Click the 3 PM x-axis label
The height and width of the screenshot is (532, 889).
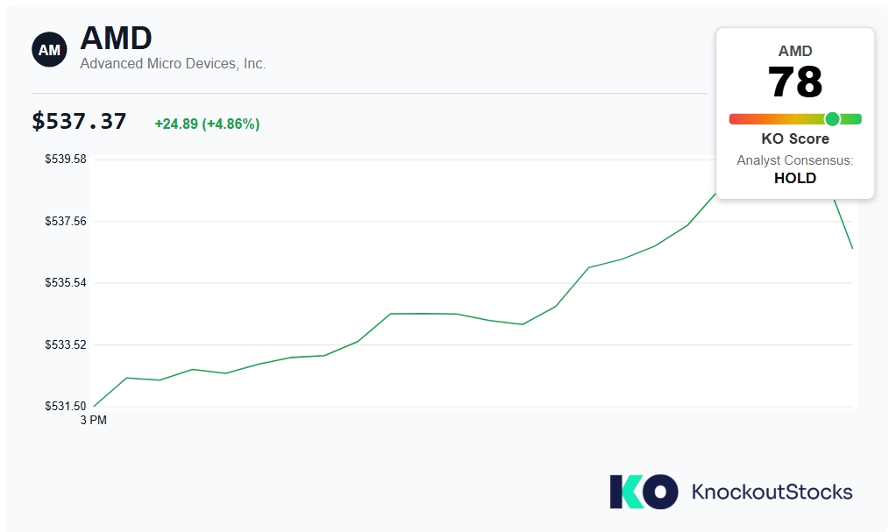click(x=94, y=420)
